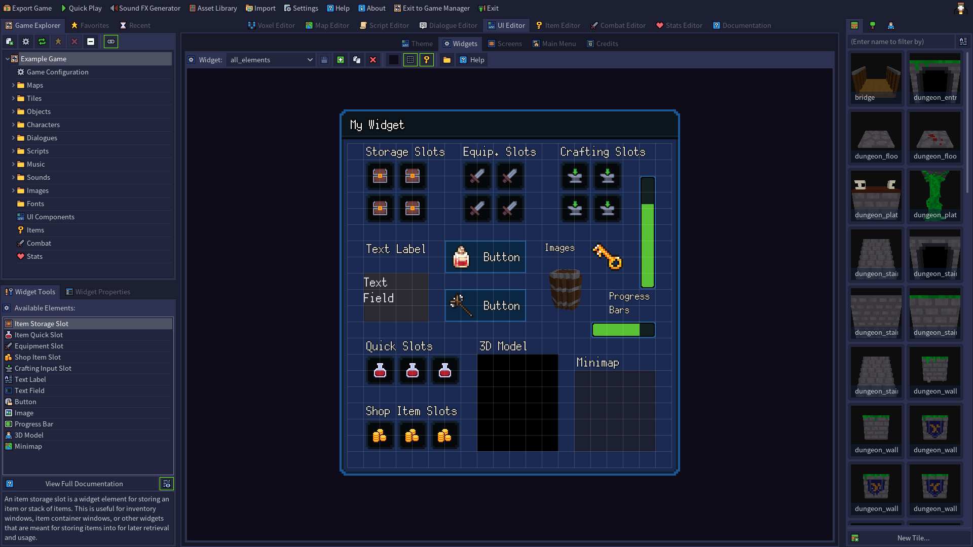The image size is (973, 547).
Task: Click the green refresh arrows icon
Action: click(x=42, y=42)
